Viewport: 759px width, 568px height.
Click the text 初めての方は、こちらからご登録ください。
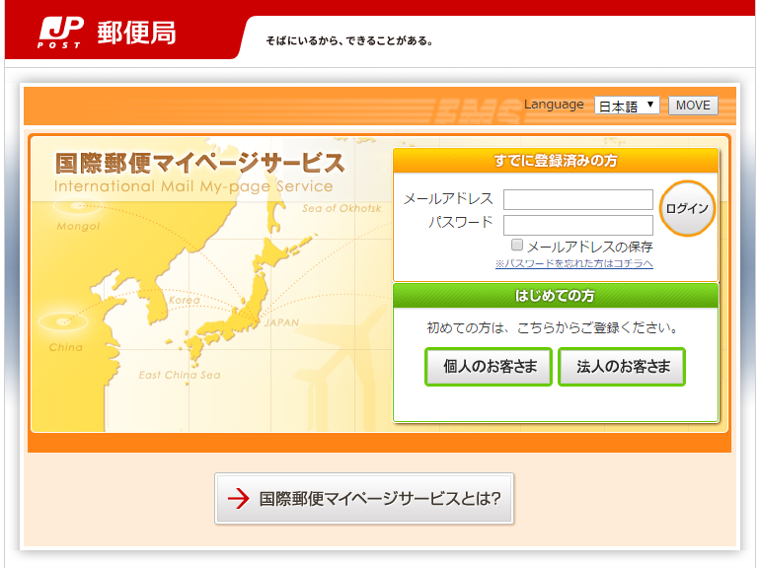[553, 328]
